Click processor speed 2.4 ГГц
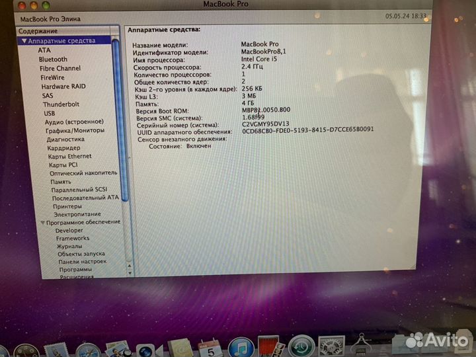 (253, 66)
